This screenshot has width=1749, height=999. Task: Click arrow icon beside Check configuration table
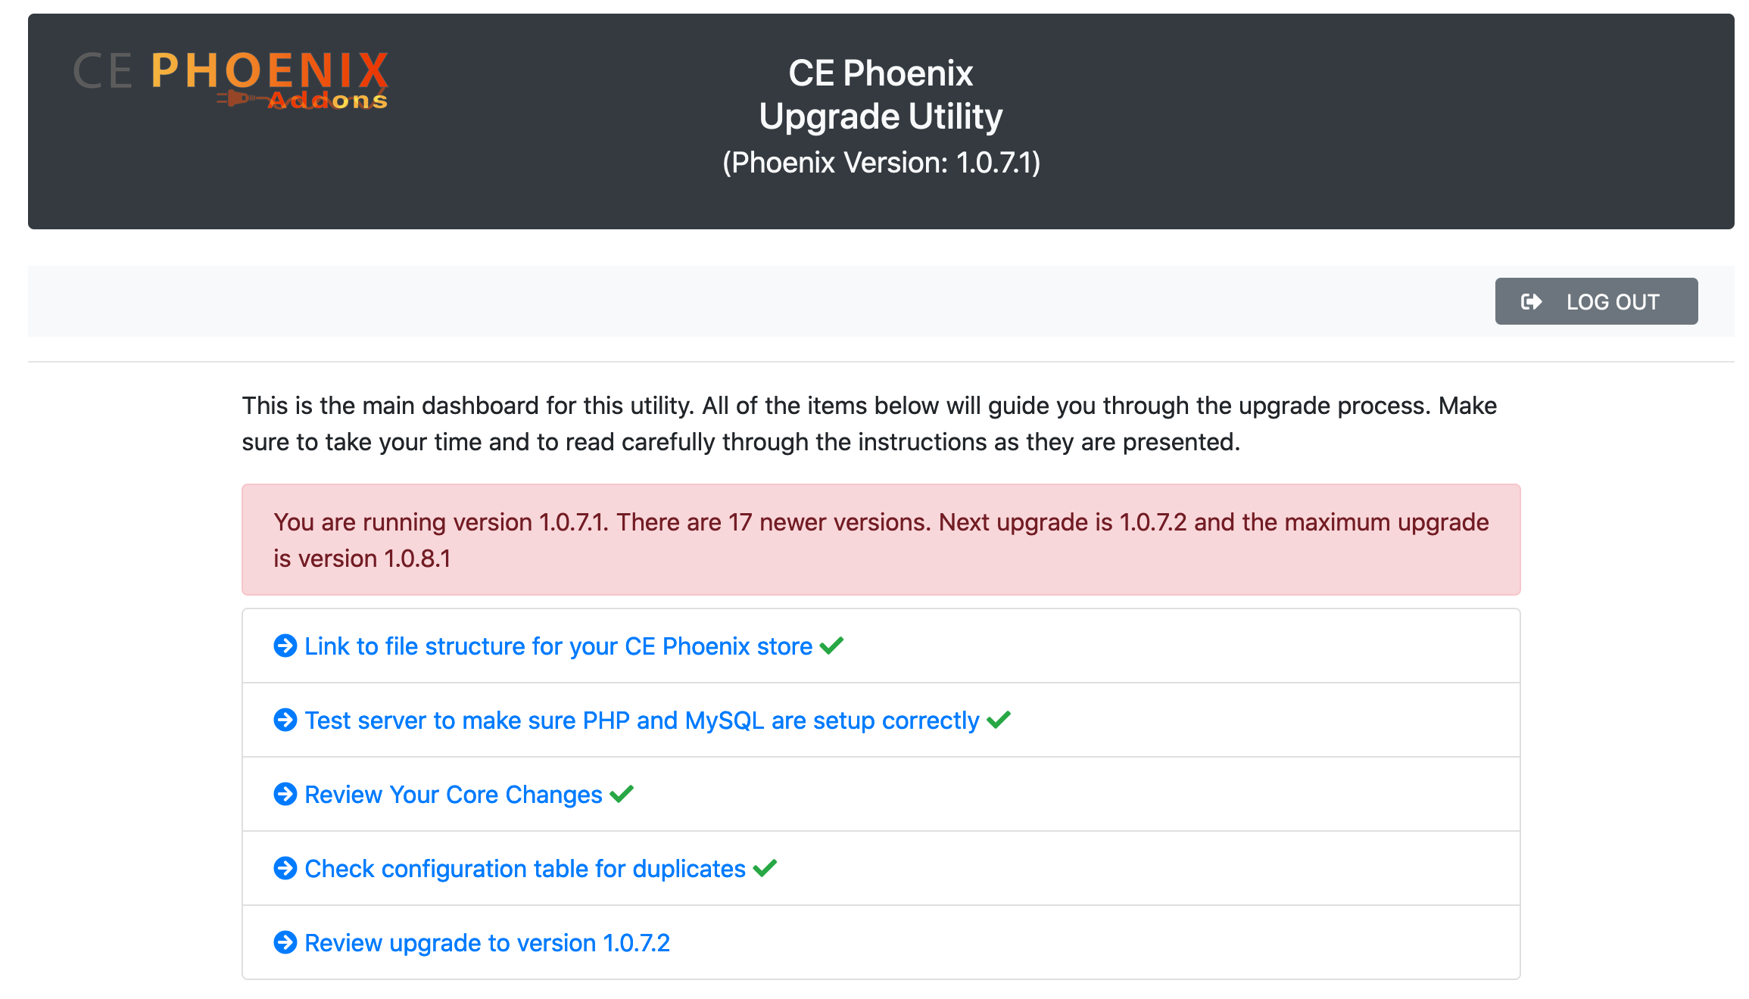point(285,868)
